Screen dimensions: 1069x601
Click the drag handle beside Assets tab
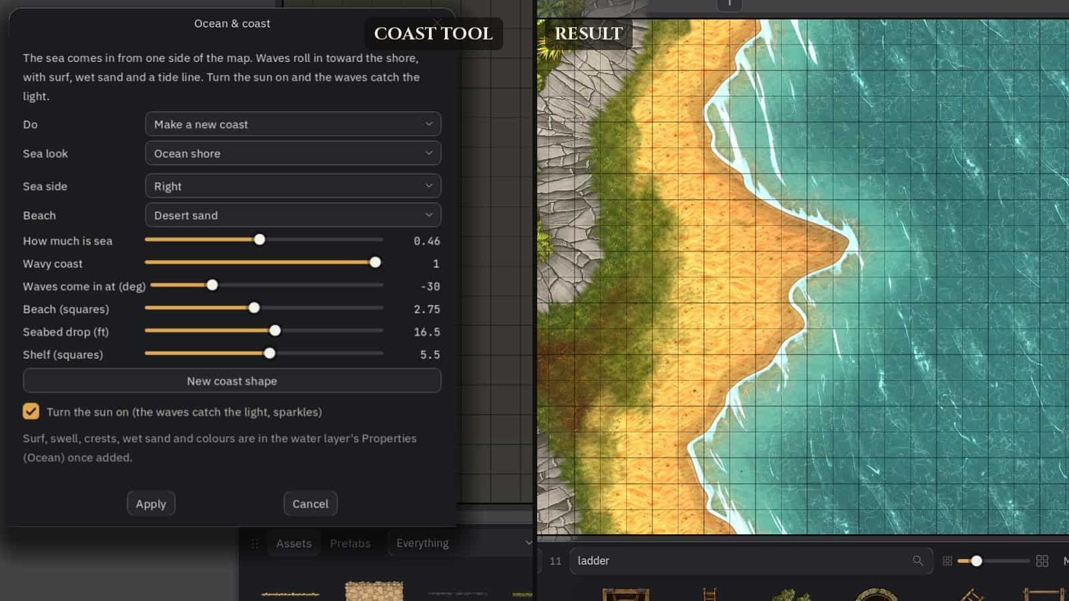pos(255,544)
